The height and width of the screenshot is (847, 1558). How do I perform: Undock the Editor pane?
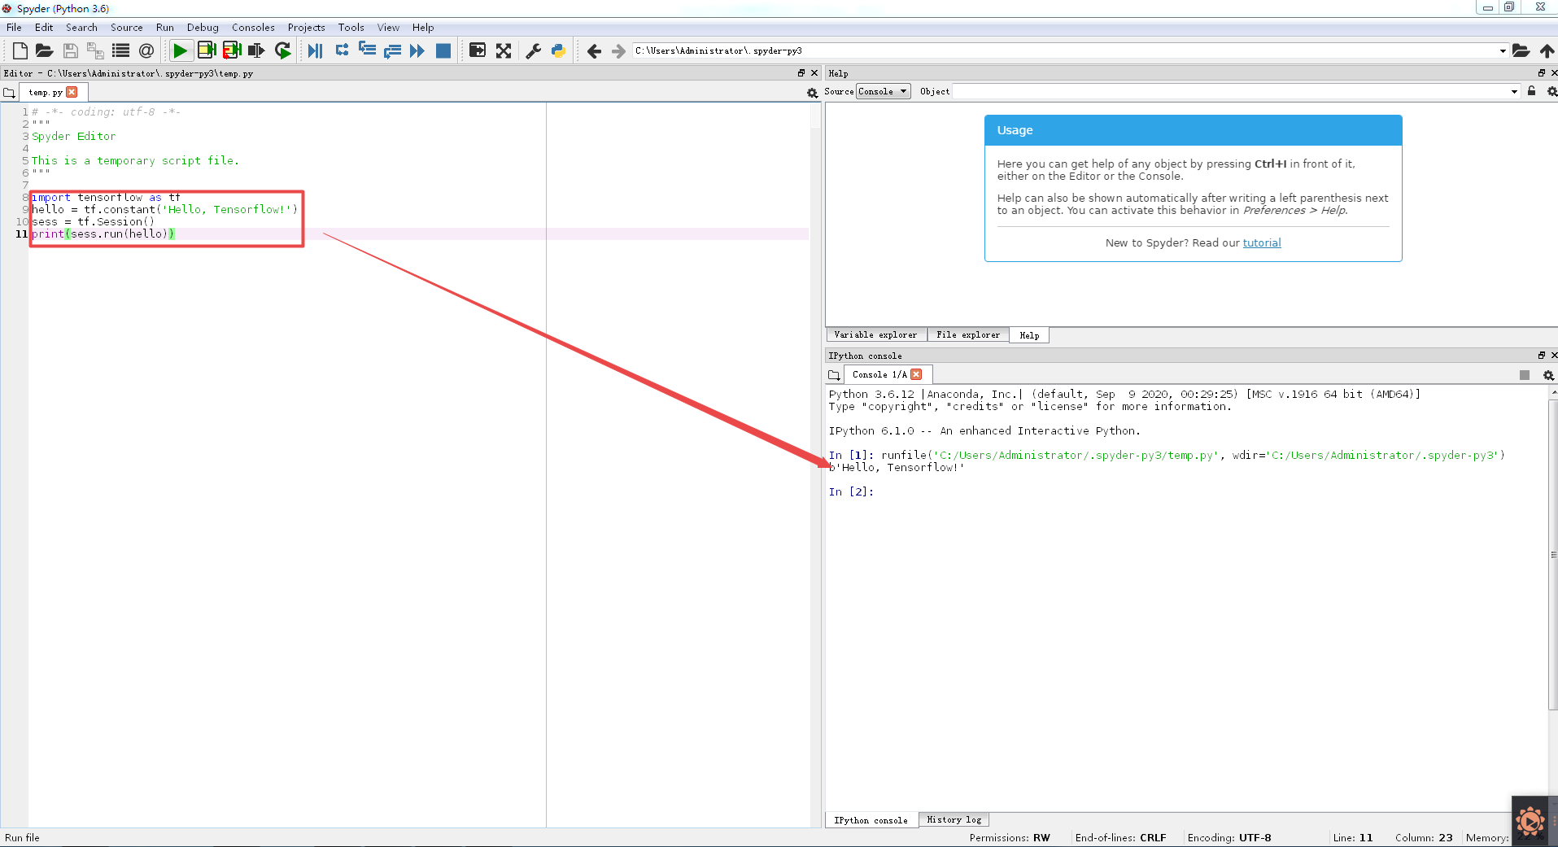point(801,73)
